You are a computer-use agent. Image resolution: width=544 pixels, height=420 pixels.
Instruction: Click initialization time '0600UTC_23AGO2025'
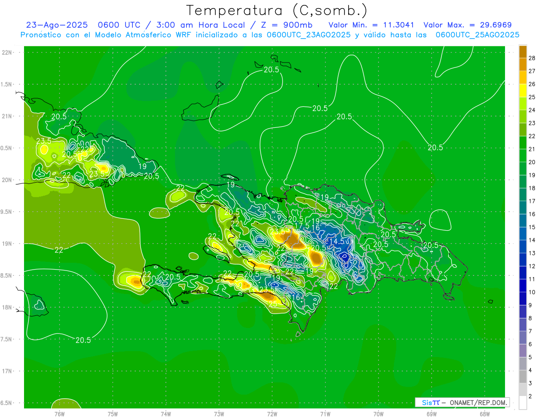point(308,35)
